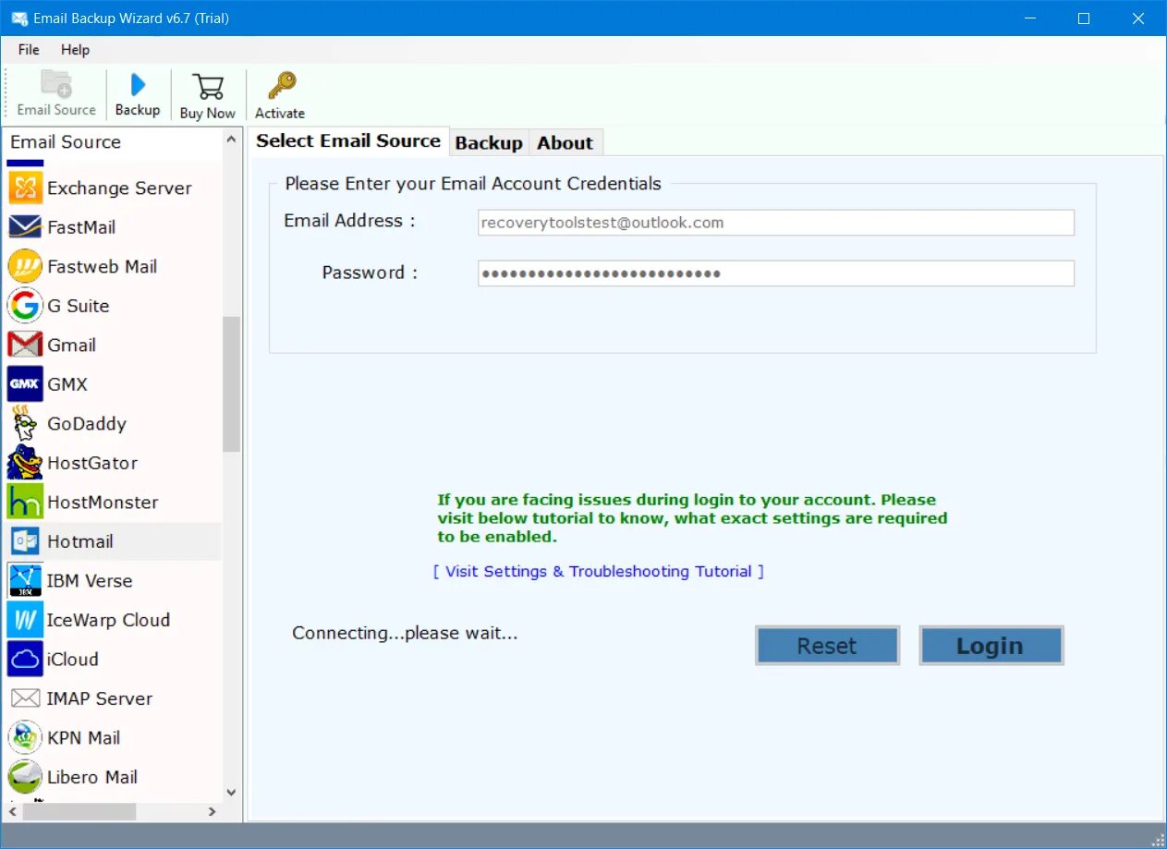This screenshot has width=1167, height=849.
Task: Select the Exchange Server text row
Action: [119, 188]
